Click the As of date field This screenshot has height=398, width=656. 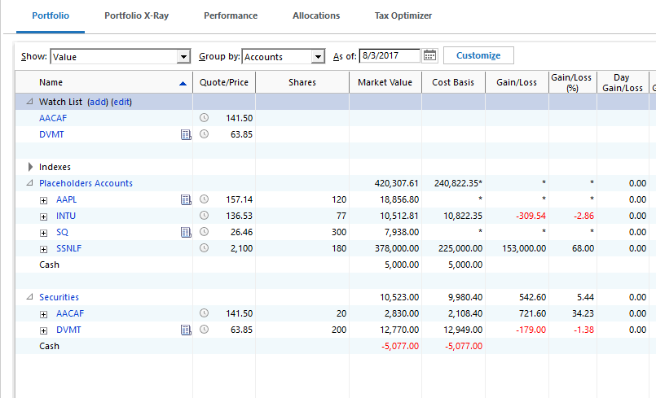click(389, 56)
